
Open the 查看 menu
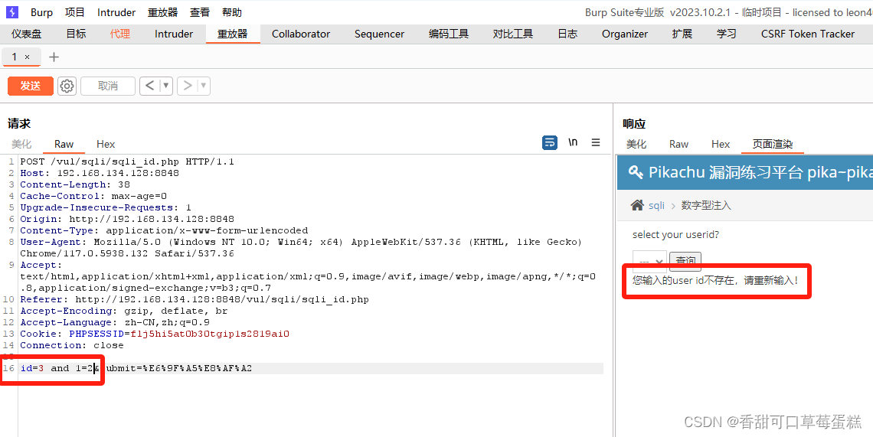[200, 12]
